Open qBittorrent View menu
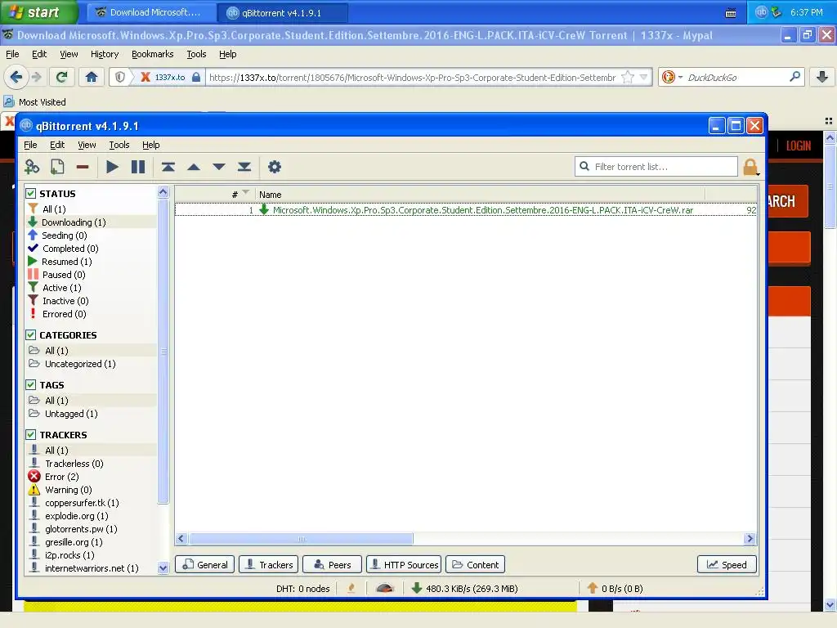Viewport: 837px width, 628px height. coord(87,145)
